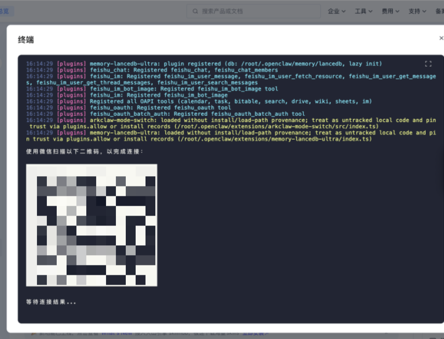Click 'arkclaw-mode-switch: loaded without' warning line

(x=231, y=123)
